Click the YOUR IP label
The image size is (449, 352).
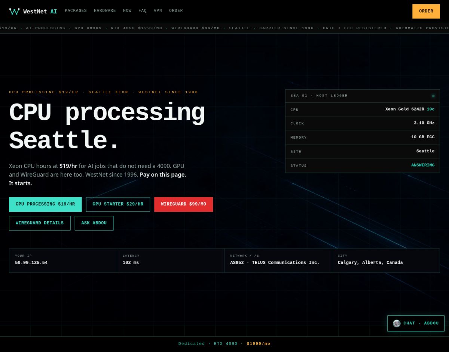tap(24, 256)
